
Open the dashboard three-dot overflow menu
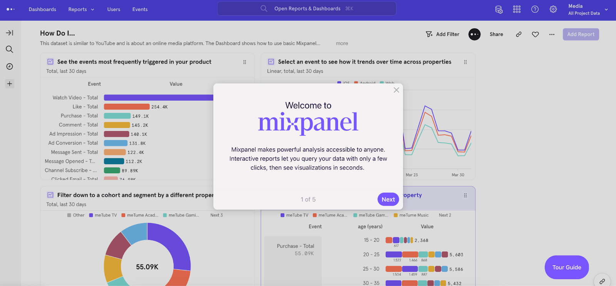coord(552,34)
